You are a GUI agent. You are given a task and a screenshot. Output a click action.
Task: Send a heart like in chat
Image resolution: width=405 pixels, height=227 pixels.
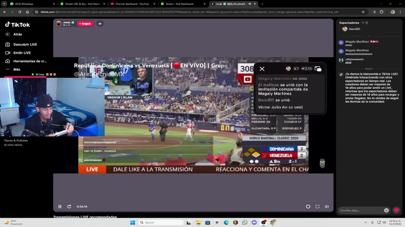[x=396, y=210]
